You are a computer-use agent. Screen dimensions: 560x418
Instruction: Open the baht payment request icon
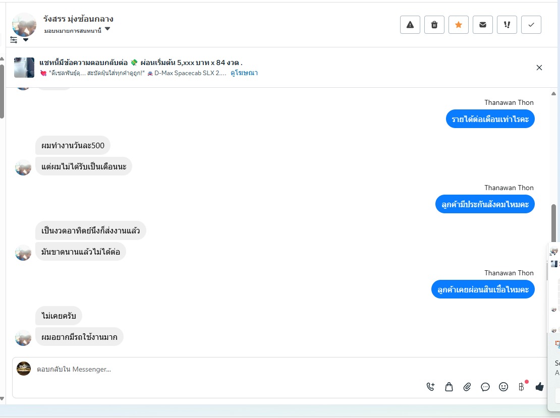click(x=522, y=387)
